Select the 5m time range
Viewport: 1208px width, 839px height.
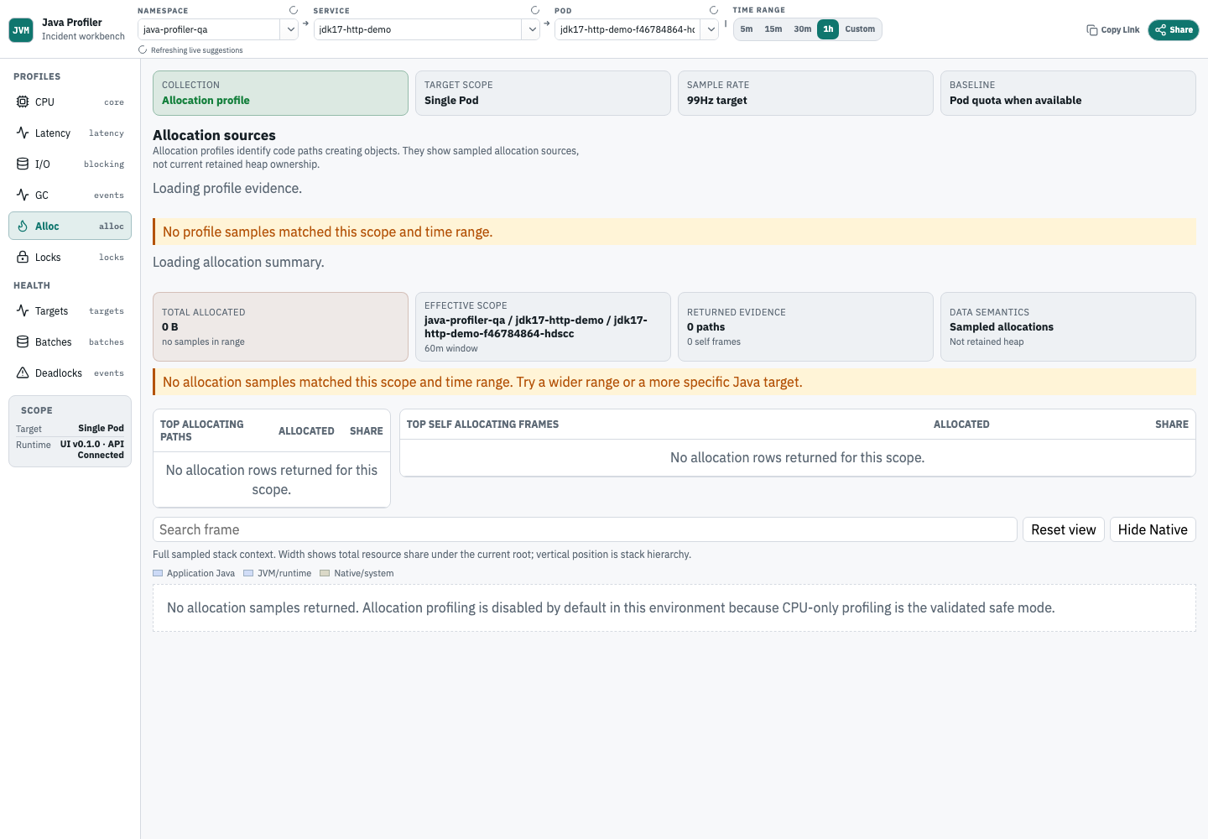(747, 29)
